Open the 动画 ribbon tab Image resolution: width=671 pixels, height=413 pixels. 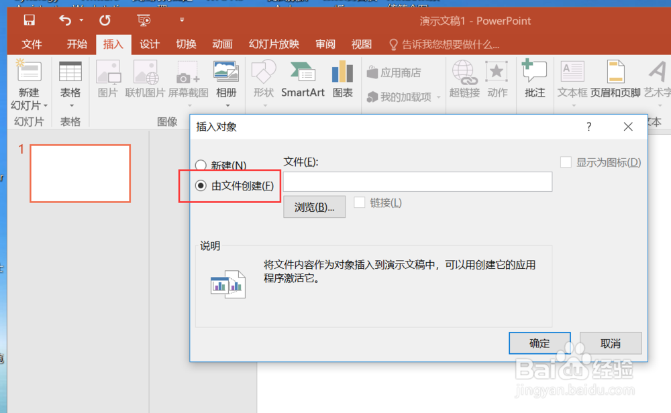(x=222, y=44)
